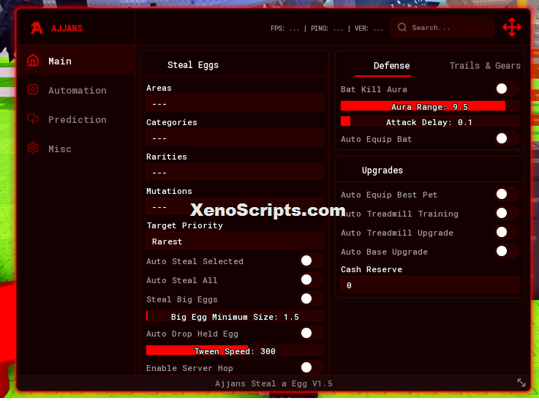539x420 pixels.
Task: Click the PING status text
Action: click(327, 29)
